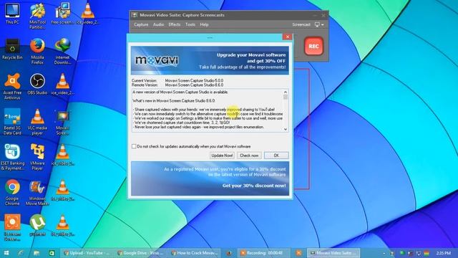Click the changelog scrollbar thumb

[286, 97]
